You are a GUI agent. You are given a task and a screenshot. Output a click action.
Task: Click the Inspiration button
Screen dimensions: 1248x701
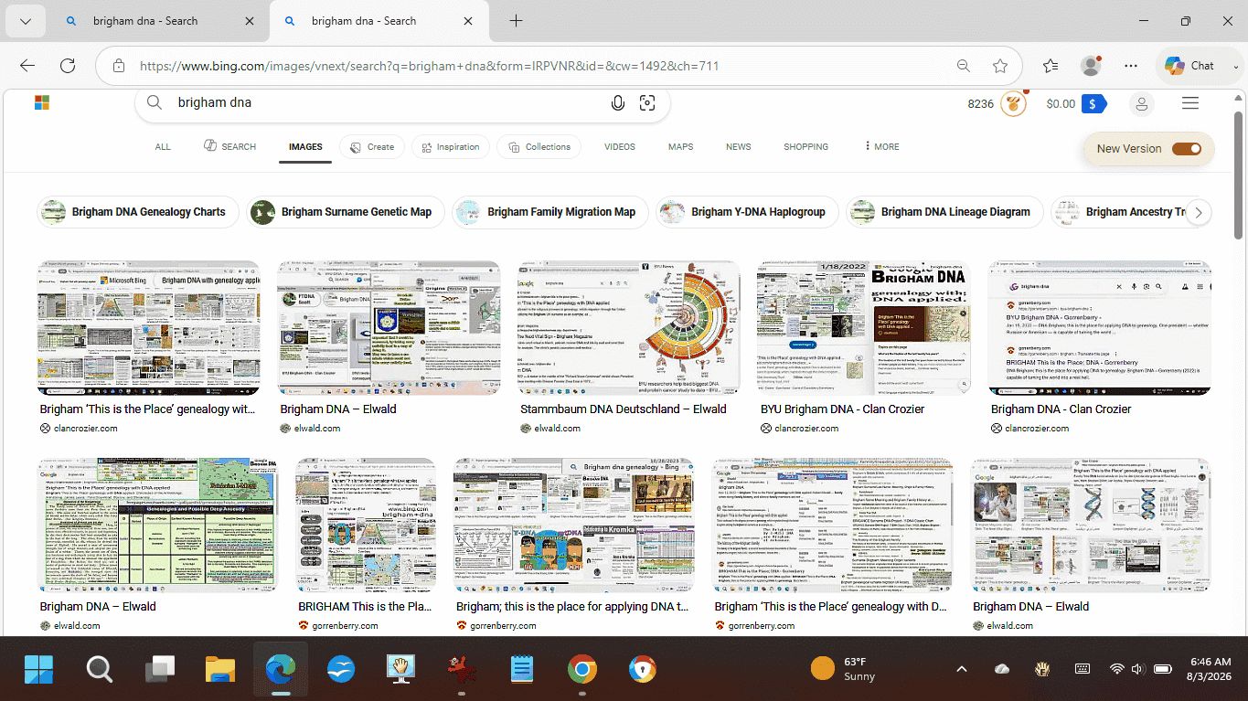tap(451, 146)
